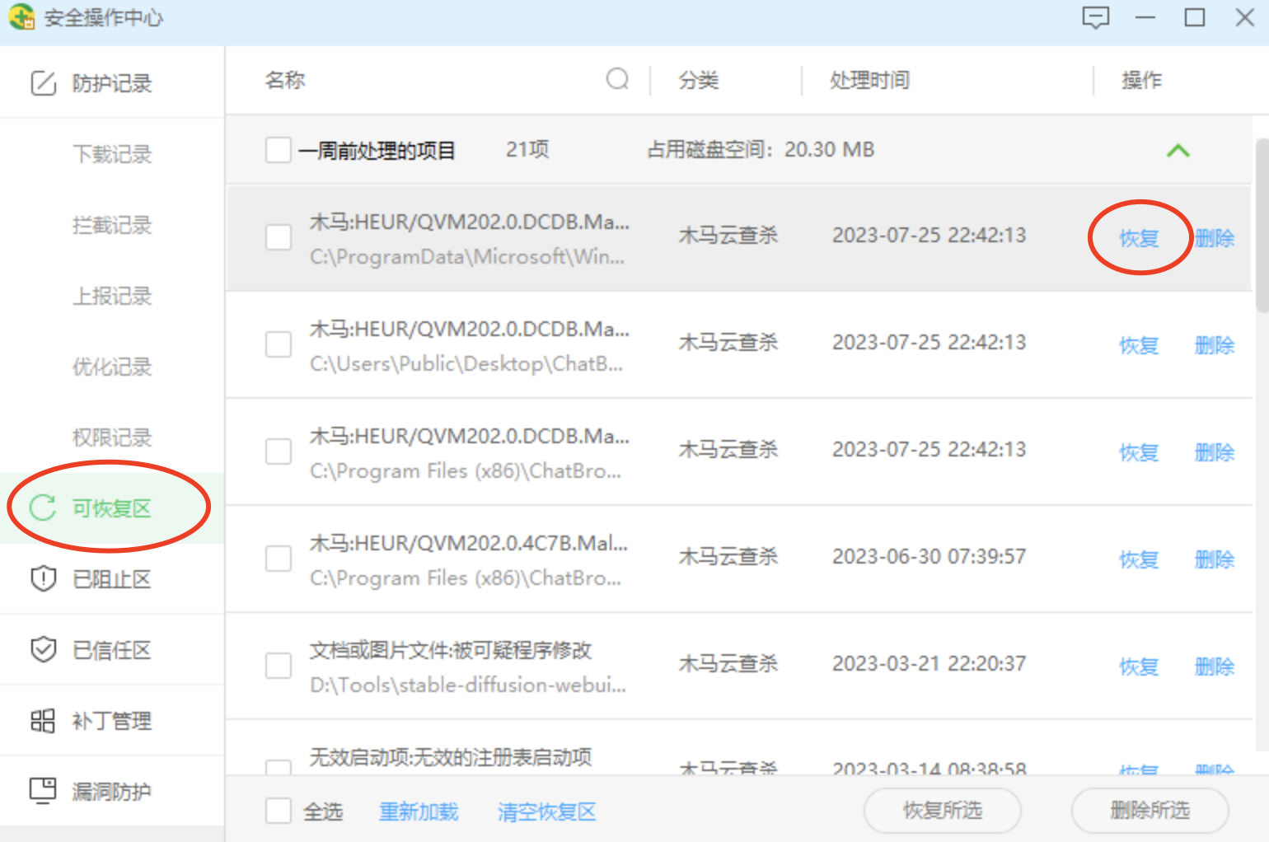Toggle the 全选 checkbox at bottom

(279, 811)
